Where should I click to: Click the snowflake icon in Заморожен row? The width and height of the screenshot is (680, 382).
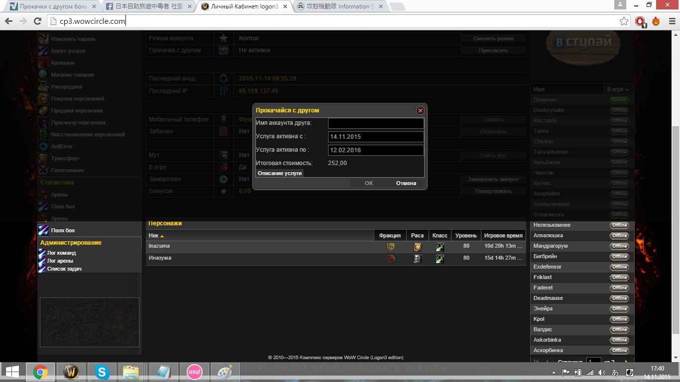pyautogui.click(x=224, y=179)
